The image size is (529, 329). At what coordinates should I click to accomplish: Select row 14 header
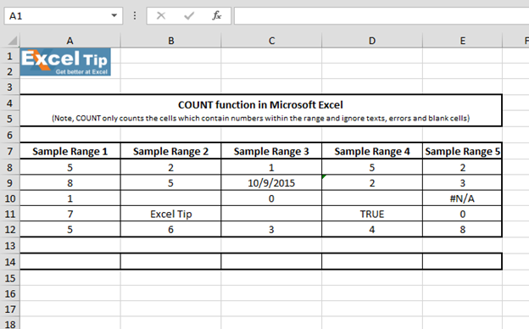tap(10, 262)
